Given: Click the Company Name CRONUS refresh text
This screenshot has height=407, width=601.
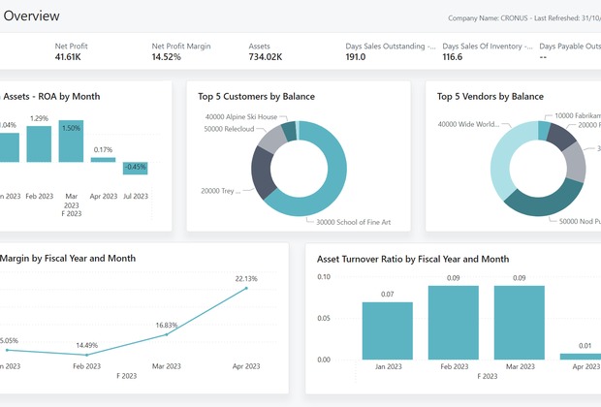Looking at the screenshot, I should click(524, 18).
